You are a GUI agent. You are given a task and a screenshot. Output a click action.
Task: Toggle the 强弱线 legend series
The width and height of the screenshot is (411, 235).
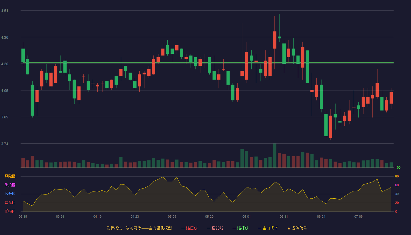click(x=215, y=228)
